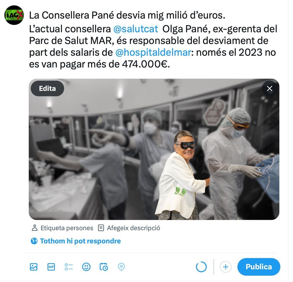293x282 pixels.
Task: Click the circular character count indicator
Action: [201, 267]
